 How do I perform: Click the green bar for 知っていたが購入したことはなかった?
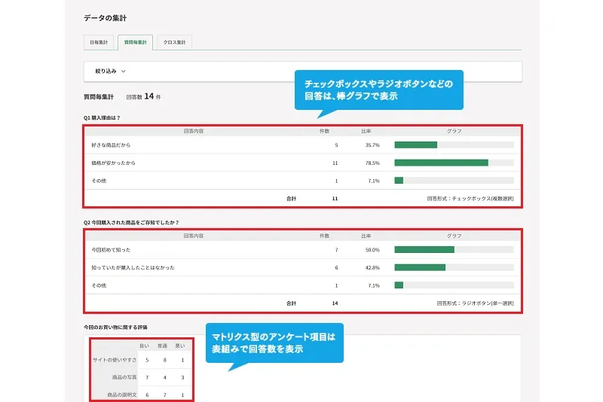point(420,267)
